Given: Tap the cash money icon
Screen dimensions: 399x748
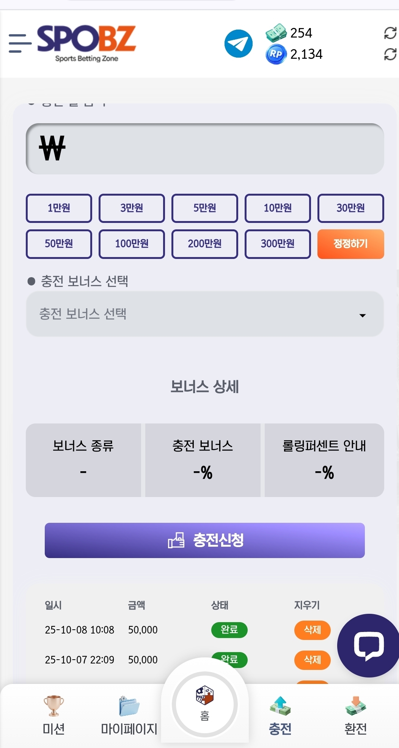Looking at the screenshot, I should pos(276,33).
